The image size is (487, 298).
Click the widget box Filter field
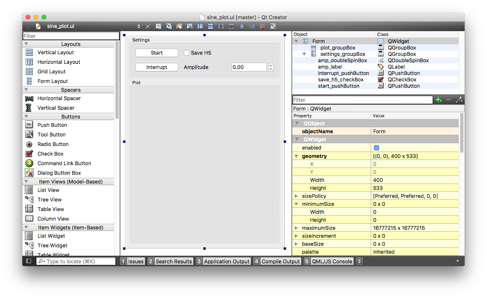click(71, 36)
